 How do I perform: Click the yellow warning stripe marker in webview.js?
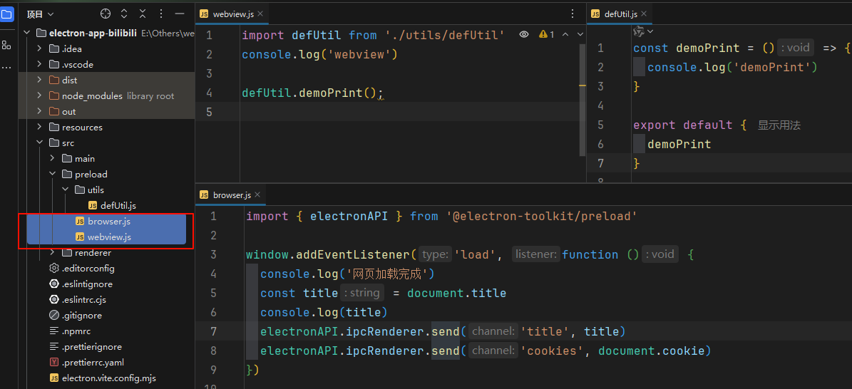582,85
